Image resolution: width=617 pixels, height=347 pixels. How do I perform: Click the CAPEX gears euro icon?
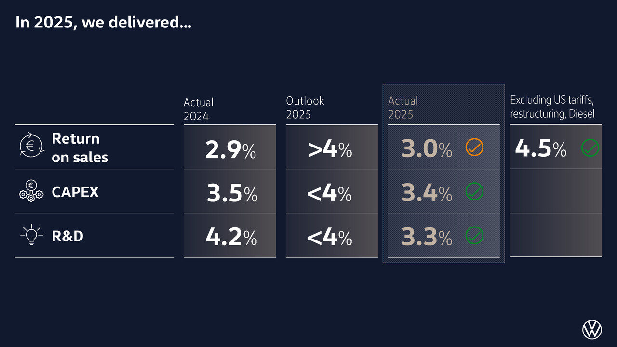pos(31,191)
